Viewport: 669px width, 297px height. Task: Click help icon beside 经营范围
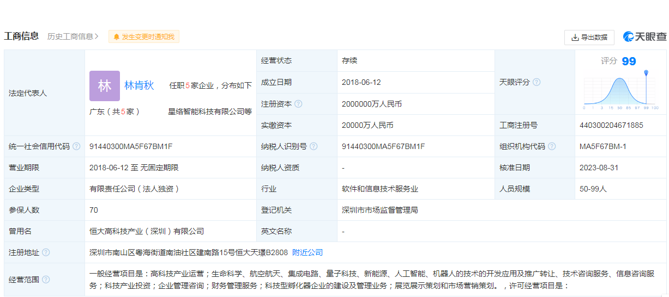pos(46,280)
